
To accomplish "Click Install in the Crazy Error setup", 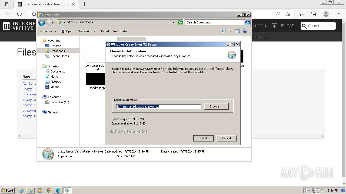I will tap(203, 138).
